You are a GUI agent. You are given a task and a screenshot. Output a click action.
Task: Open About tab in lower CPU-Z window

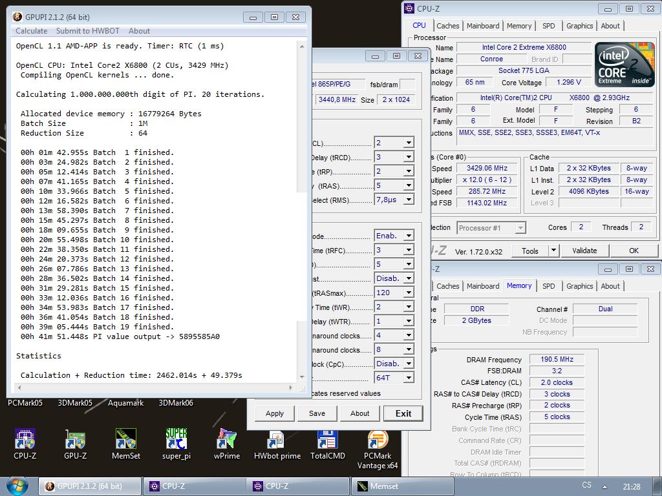(x=610, y=286)
